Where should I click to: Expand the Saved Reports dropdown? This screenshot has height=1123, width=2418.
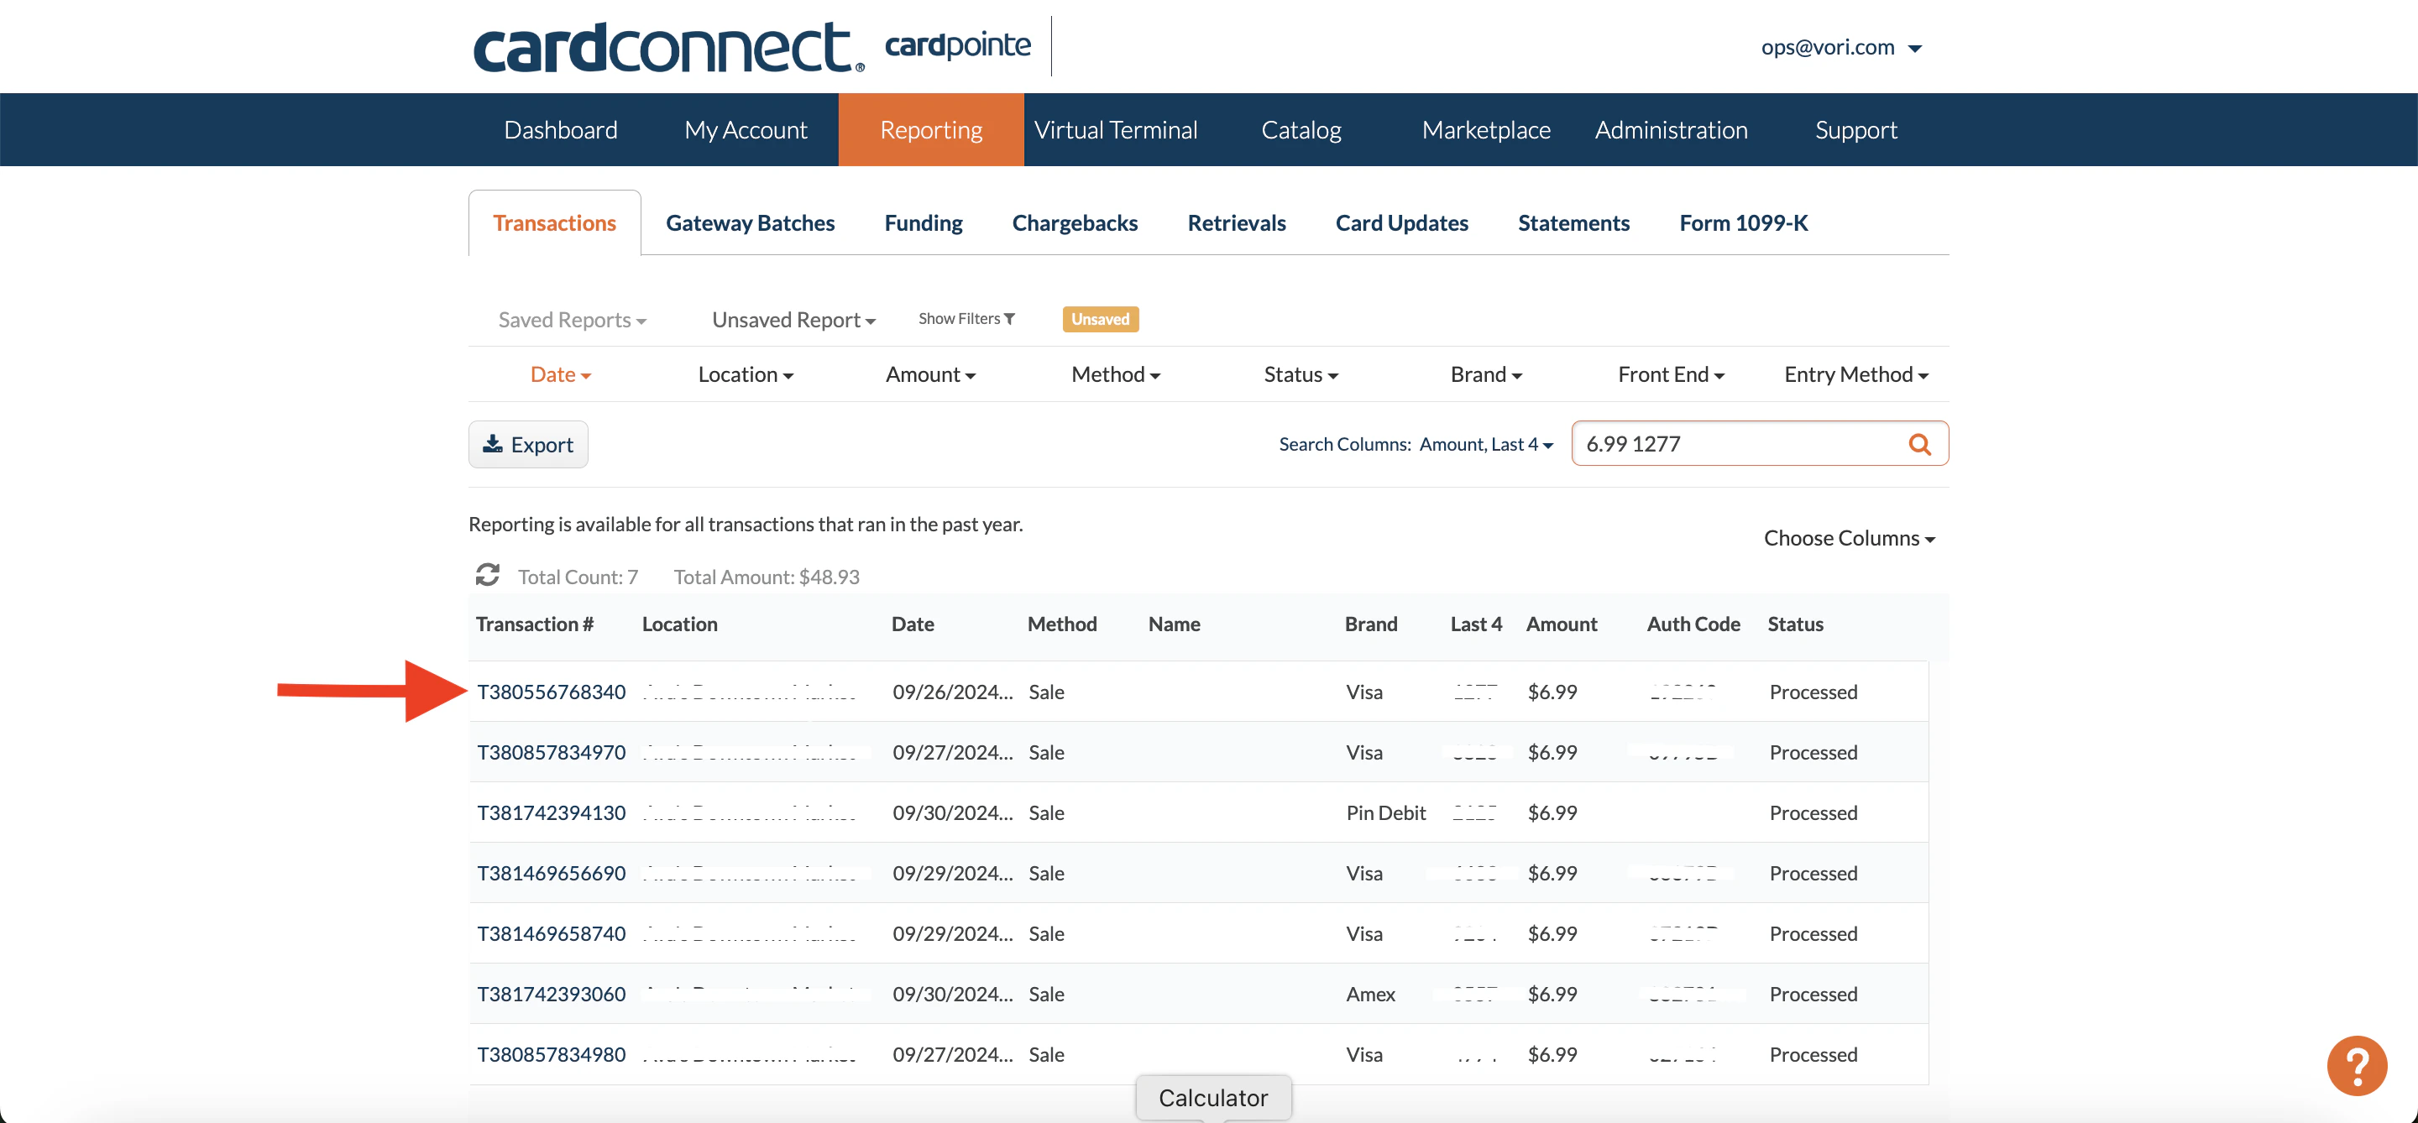(572, 320)
